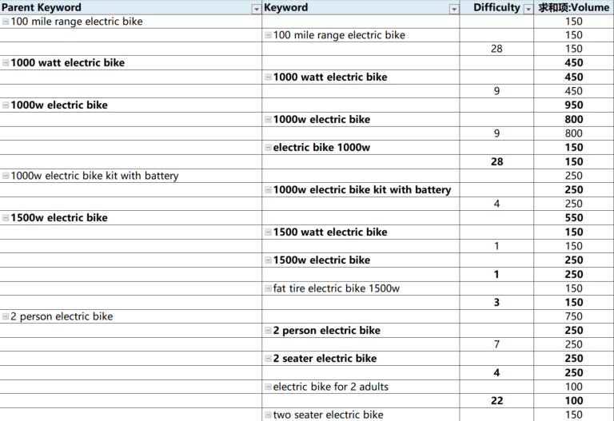
Task: Select the Volume column header cell
Action: tap(573, 8)
